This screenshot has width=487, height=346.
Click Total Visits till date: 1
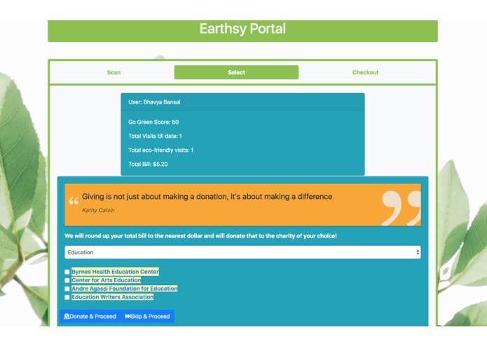pos(155,136)
